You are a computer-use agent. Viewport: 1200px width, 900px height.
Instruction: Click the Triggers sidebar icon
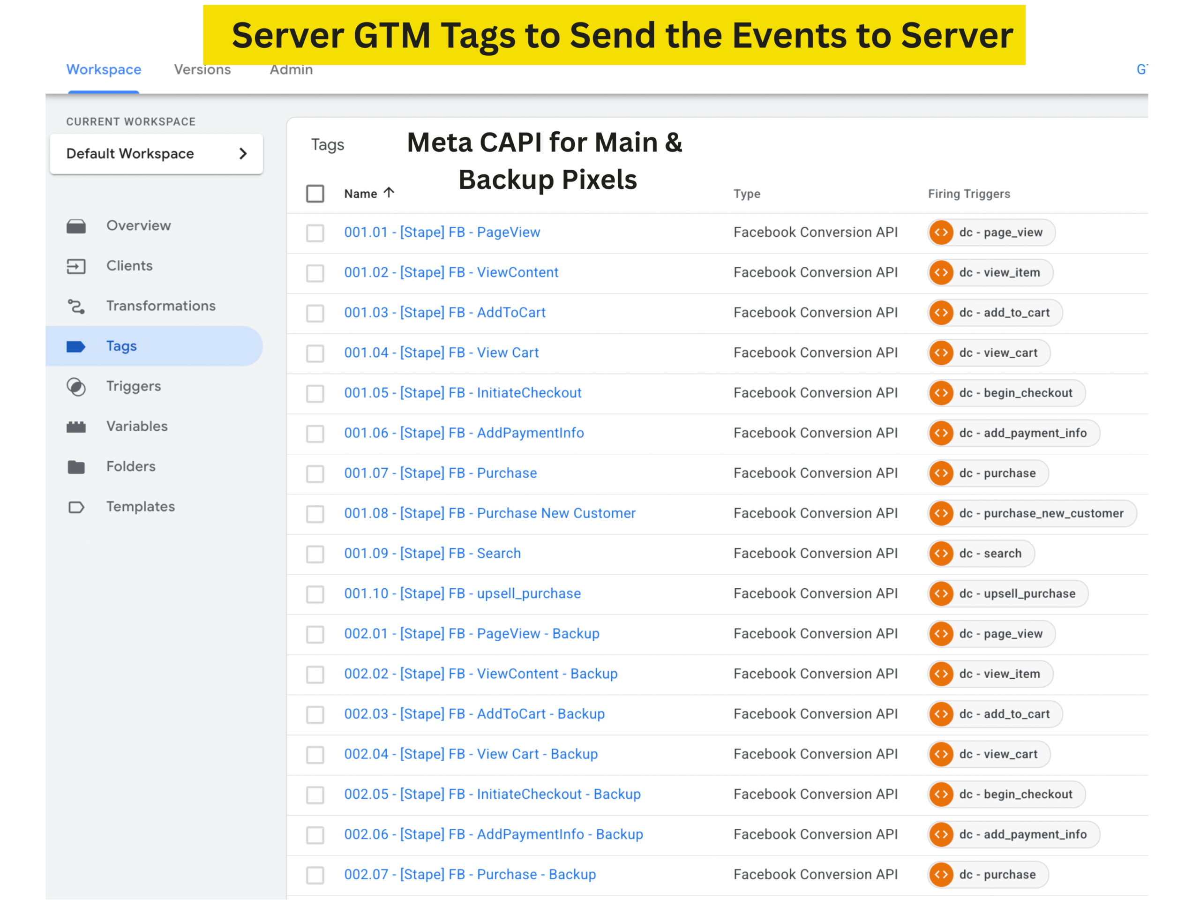[x=76, y=386]
